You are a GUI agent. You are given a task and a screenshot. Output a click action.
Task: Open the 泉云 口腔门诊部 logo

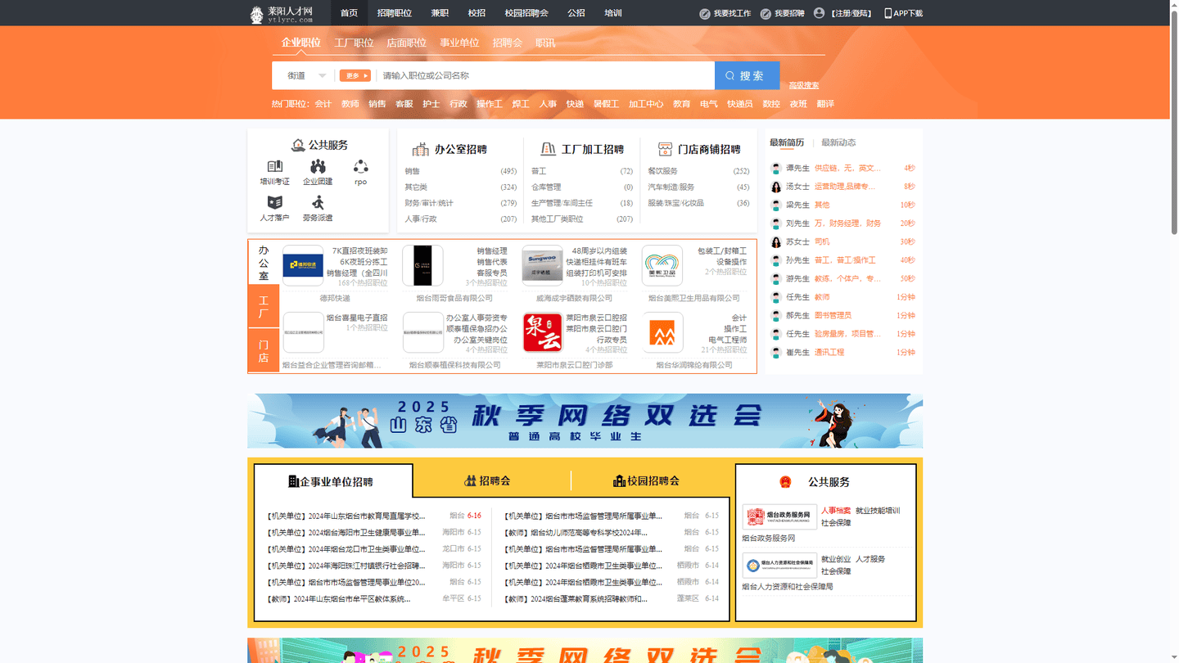[543, 332]
